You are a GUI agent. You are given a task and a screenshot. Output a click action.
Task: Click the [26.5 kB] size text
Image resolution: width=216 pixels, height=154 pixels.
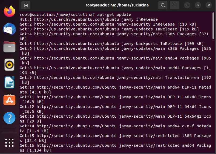[33, 111]
